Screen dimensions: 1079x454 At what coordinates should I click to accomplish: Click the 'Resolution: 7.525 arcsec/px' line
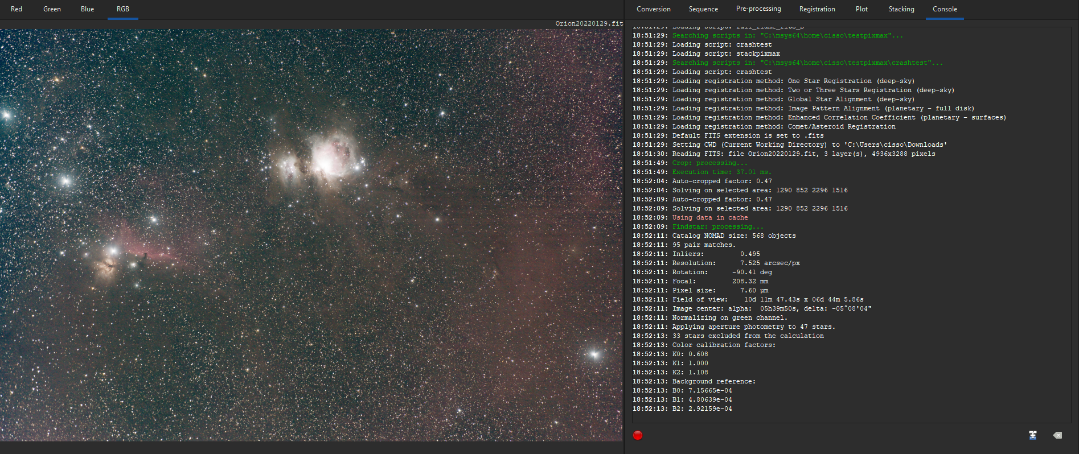[716, 263]
